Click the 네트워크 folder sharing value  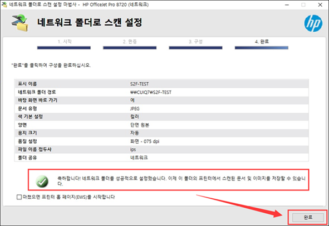tap(139, 158)
